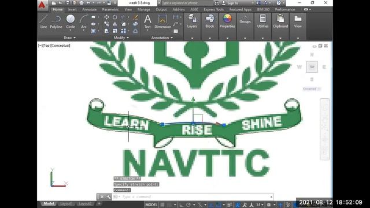The height and width of the screenshot is (208, 370).
Task: Add a new layout with plus button
Action: [x=99, y=203]
